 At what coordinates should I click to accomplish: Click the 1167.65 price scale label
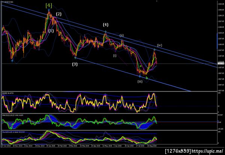[x=221, y=50]
